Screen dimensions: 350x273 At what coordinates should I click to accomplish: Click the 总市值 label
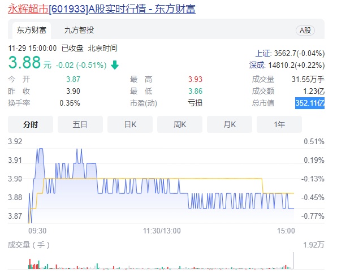[263, 103]
